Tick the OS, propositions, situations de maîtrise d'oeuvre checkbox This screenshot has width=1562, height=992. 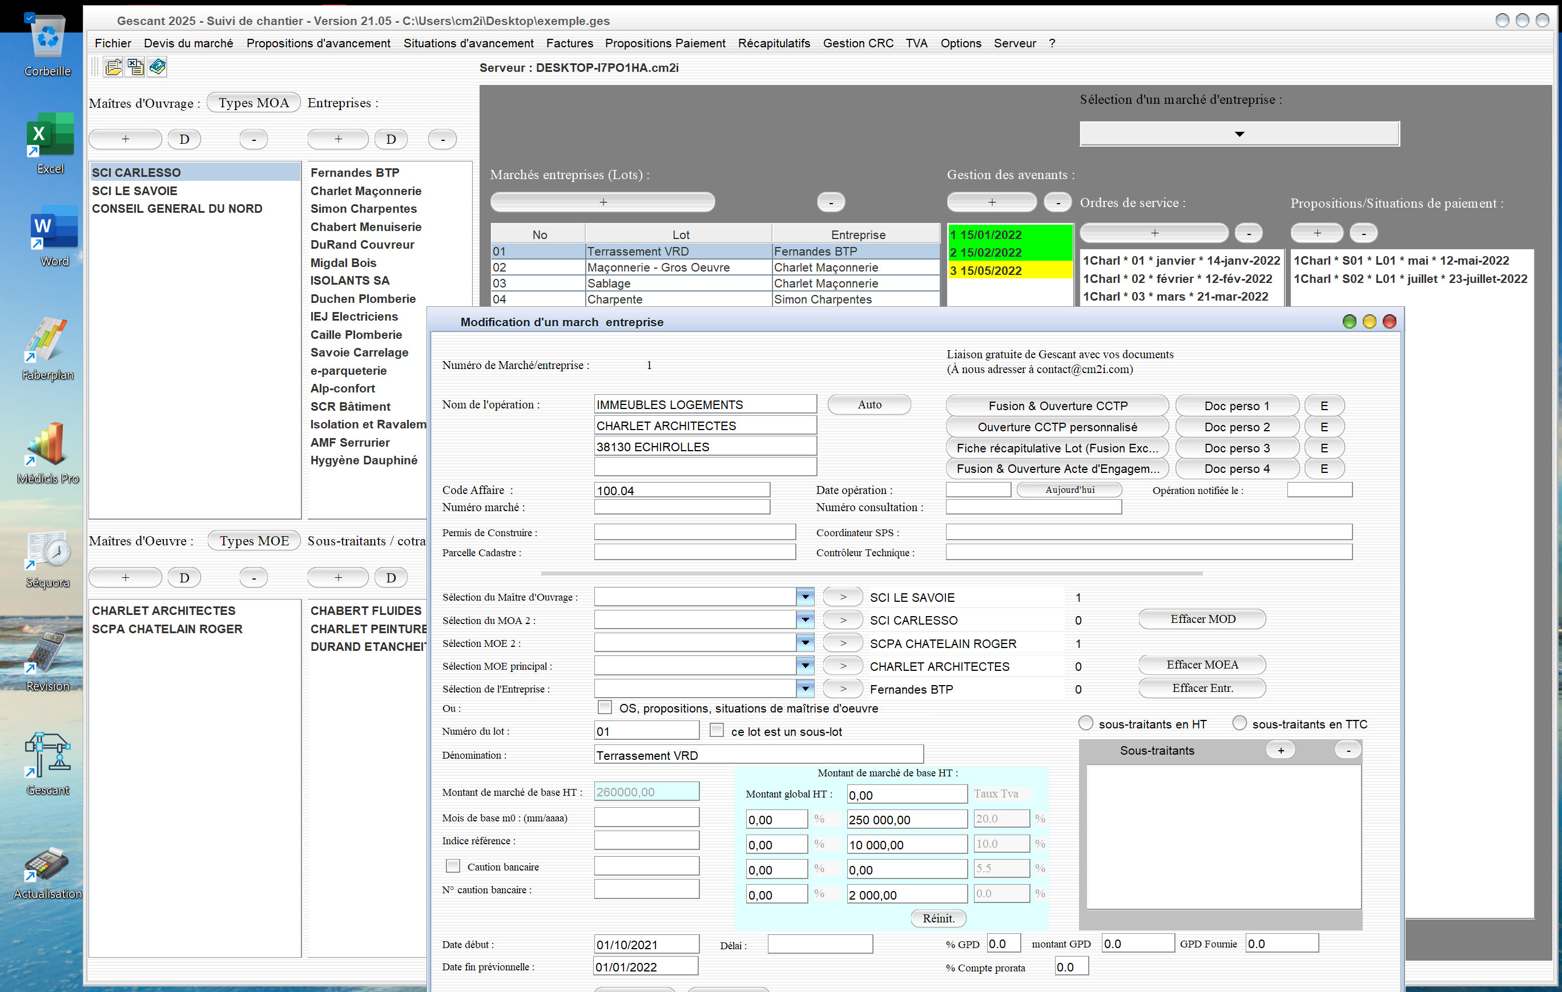tap(605, 707)
